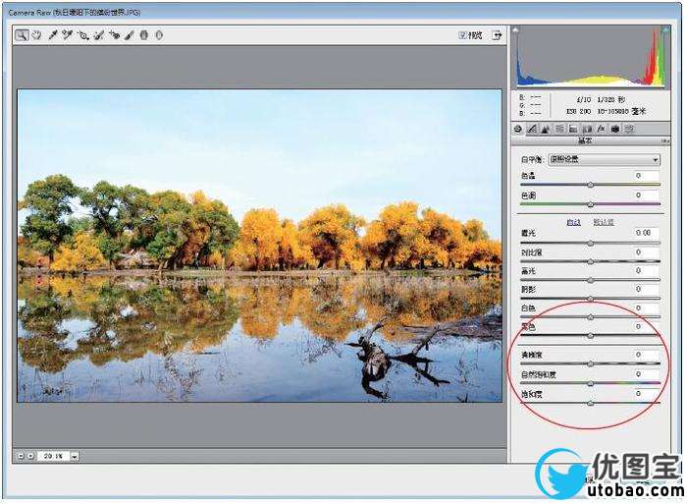The height and width of the screenshot is (504, 687).
Task: Select the Zoom tool in Camera Raw toolbar
Action: (21, 35)
